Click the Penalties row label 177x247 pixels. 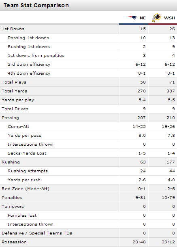pos(12,198)
